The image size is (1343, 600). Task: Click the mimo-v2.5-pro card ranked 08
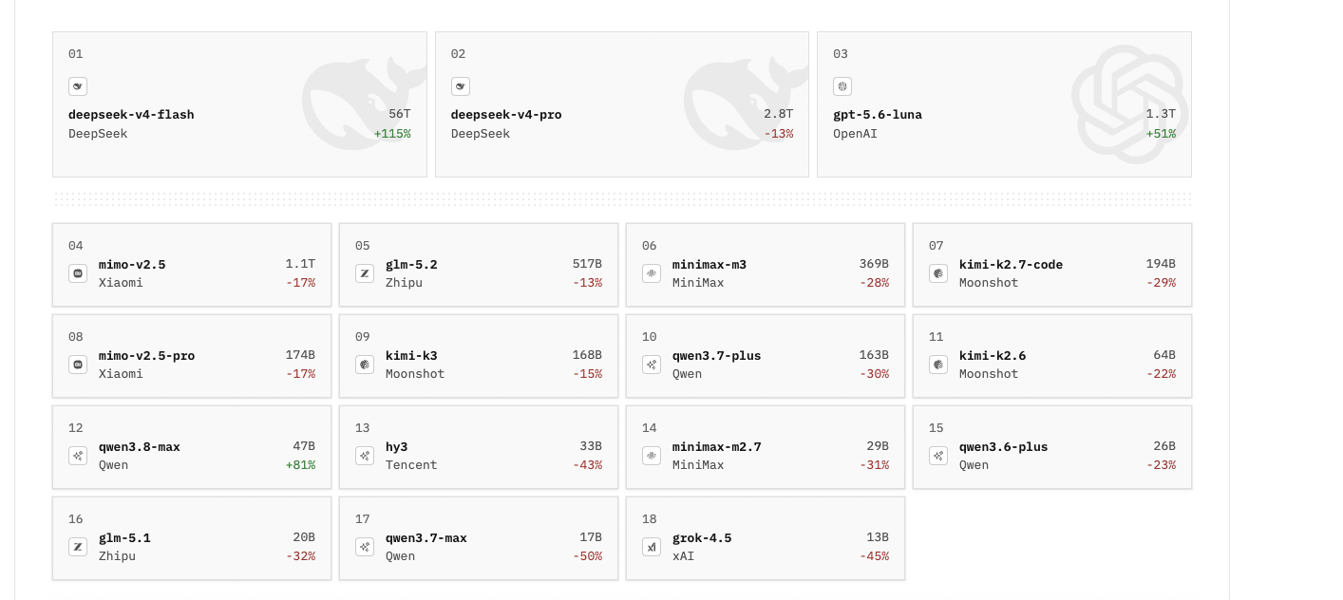point(192,356)
